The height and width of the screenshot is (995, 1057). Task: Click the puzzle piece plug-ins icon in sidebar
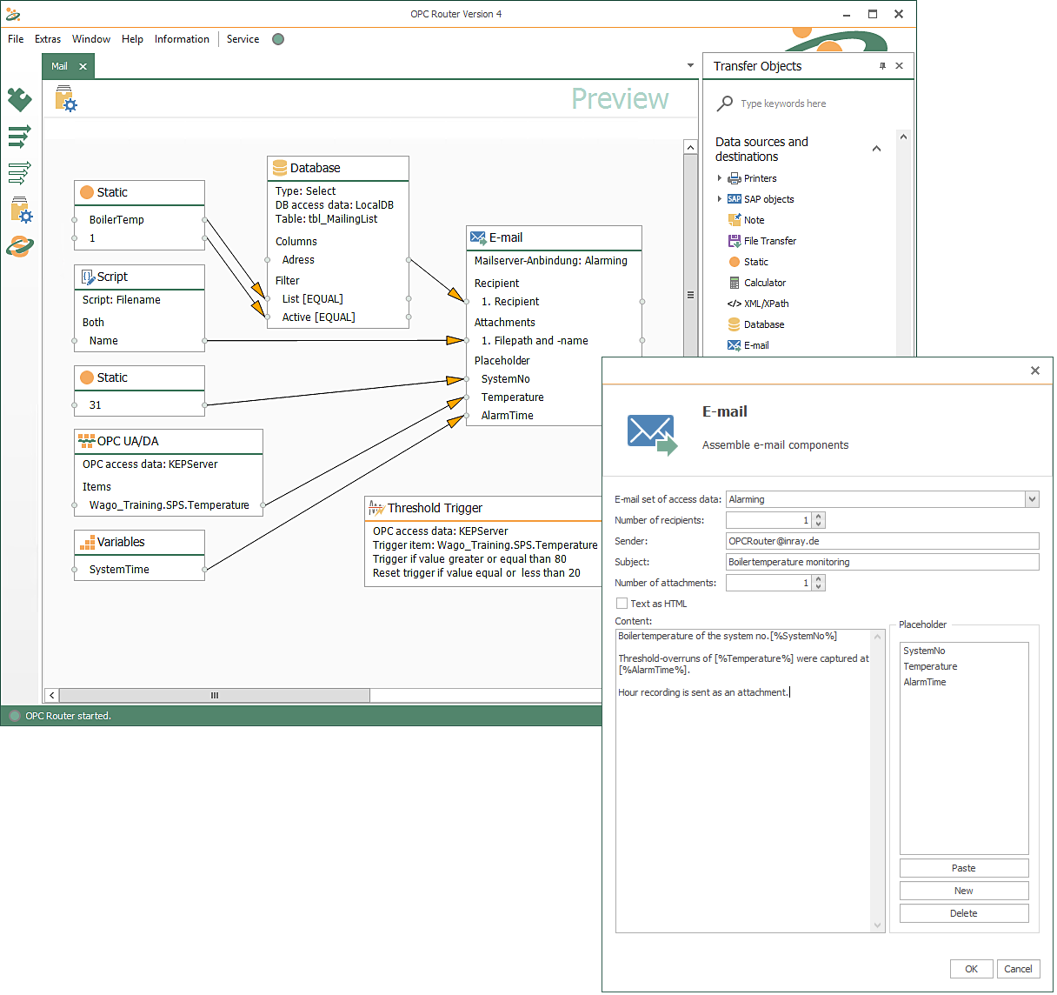[x=19, y=99]
